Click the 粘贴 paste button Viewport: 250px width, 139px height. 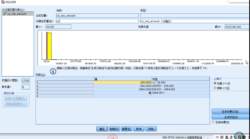click(114, 129)
